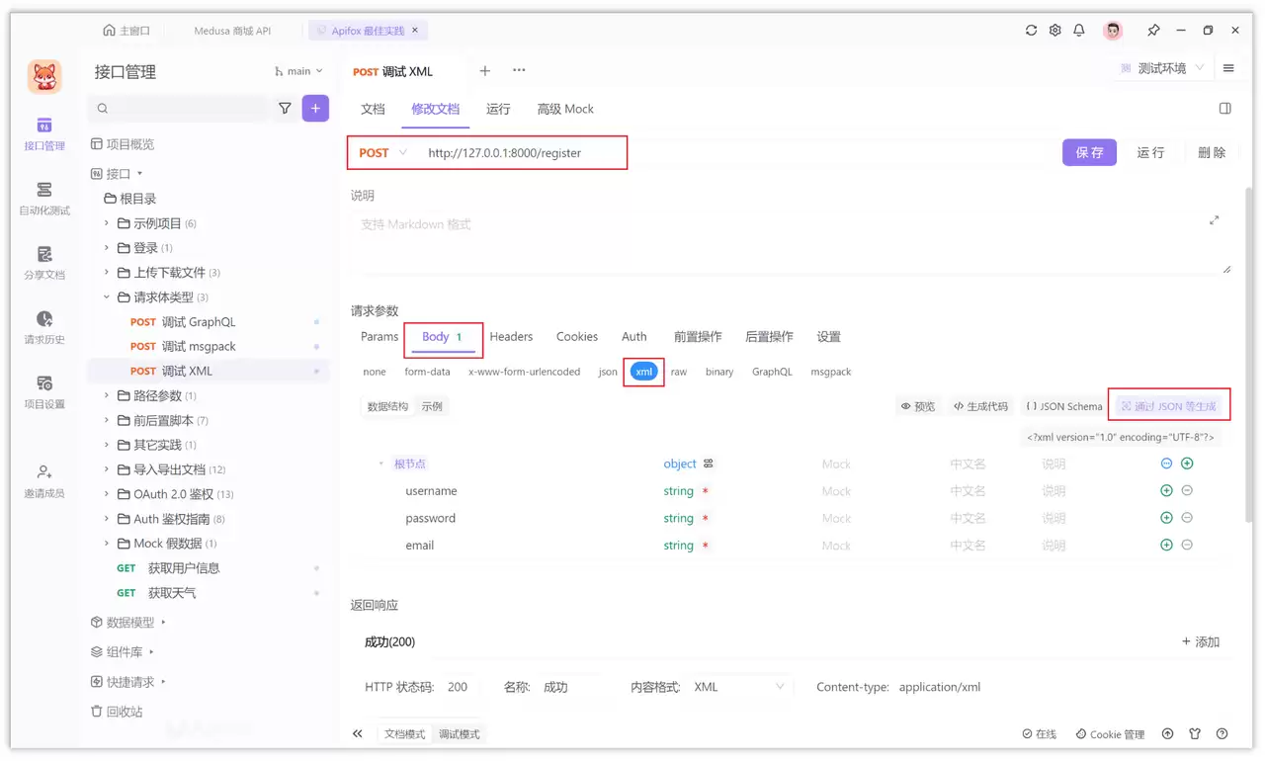Select form-data body type
1265x762 pixels.
click(x=427, y=372)
